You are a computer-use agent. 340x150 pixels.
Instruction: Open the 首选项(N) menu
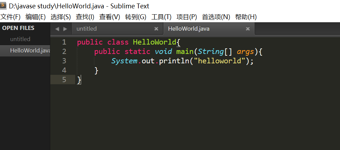216,17
